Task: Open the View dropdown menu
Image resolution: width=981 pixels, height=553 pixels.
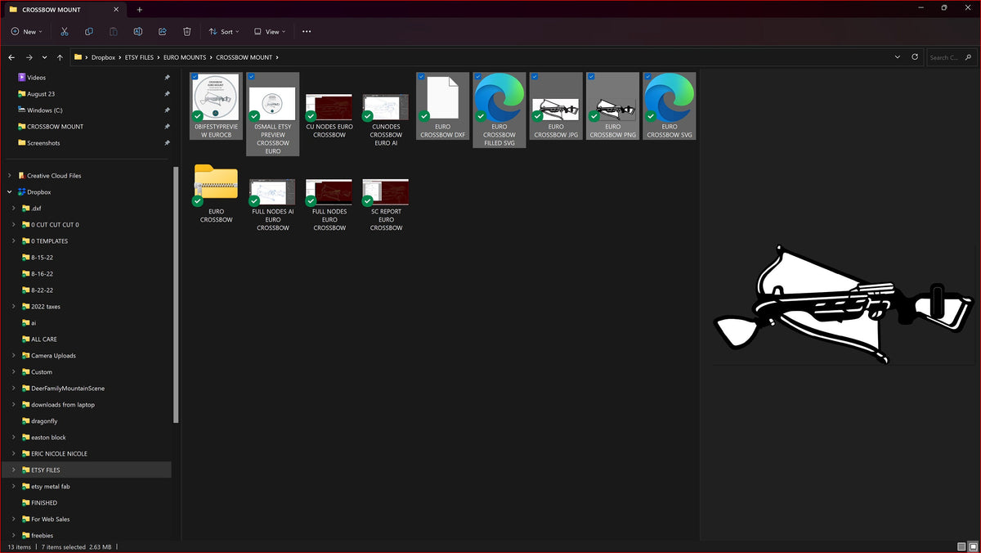Action: pos(270,31)
